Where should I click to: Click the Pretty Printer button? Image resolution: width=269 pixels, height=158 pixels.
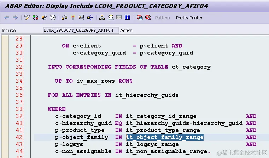[x=189, y=18]
